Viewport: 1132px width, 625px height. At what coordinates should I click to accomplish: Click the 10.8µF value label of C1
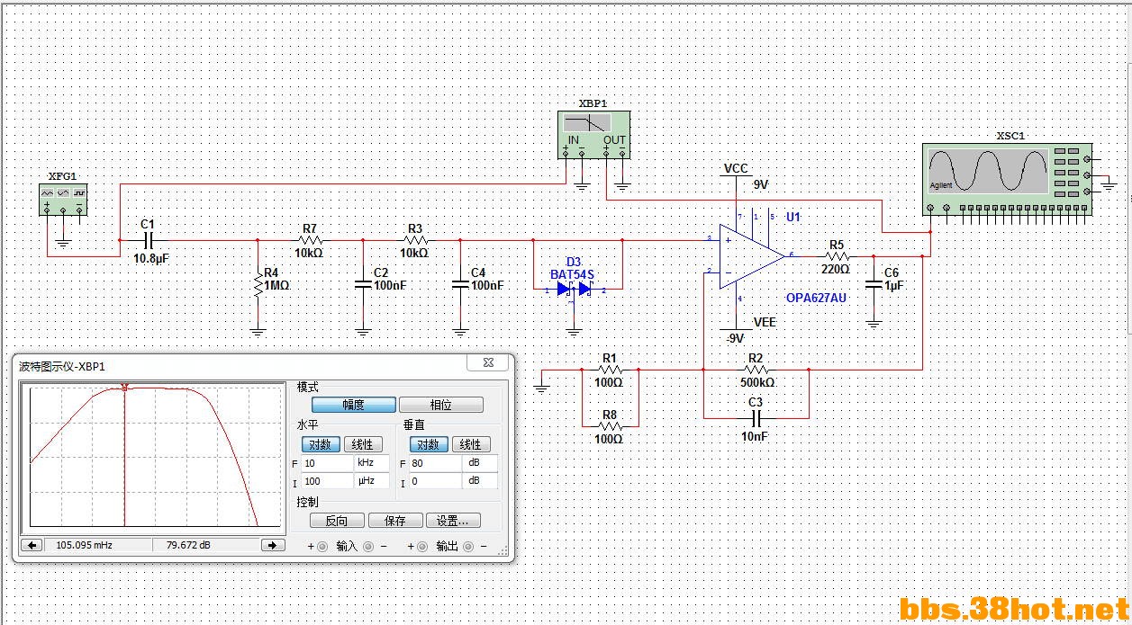(x=152, y=258)
